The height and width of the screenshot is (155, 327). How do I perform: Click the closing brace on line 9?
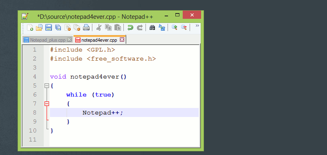click(68, 121)
